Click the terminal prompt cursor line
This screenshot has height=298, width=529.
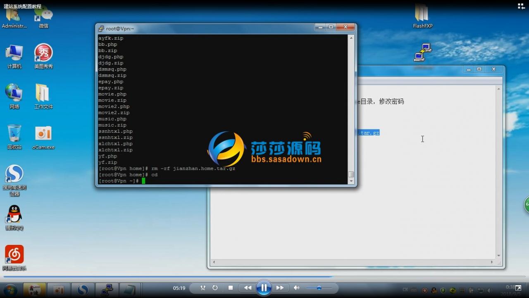[x=122, y=181]
